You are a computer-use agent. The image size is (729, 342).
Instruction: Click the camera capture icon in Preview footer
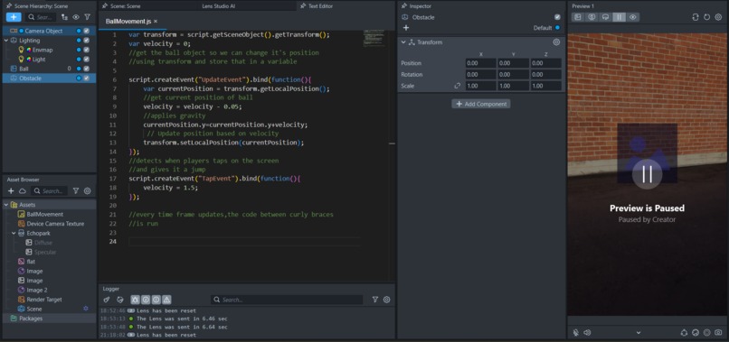(719, 332)
